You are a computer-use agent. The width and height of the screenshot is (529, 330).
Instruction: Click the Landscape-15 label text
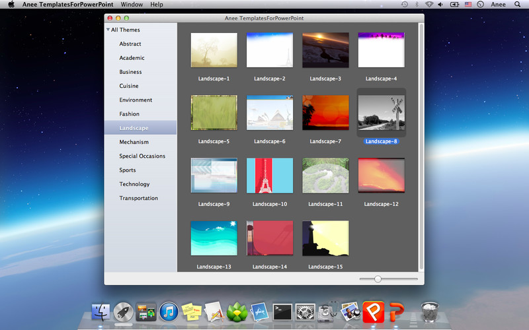[325, 267]
